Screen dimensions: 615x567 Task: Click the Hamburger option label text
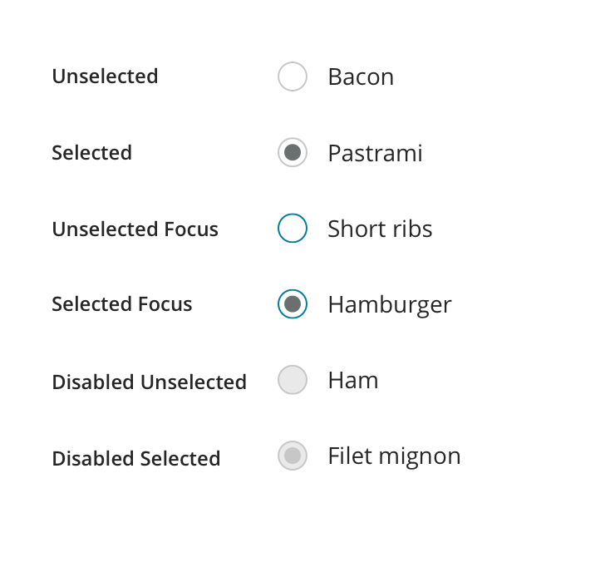pos(390,305)
